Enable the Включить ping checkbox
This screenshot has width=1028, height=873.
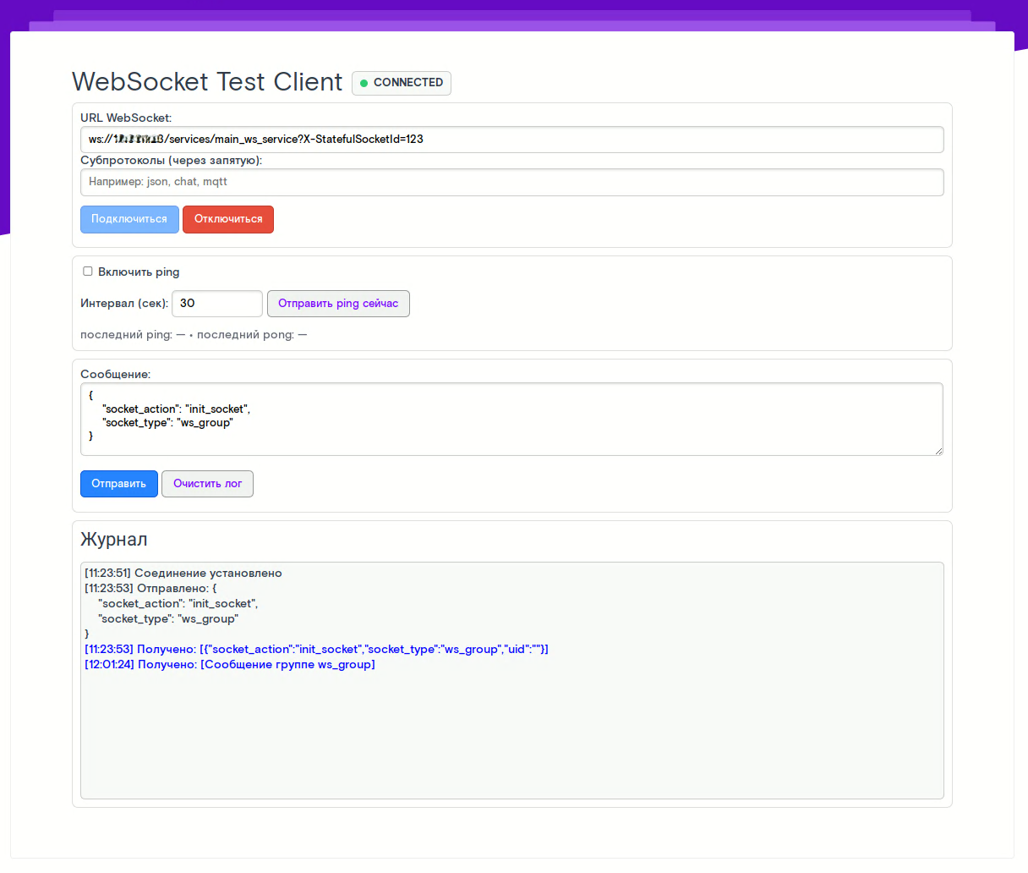click(x=88, y=272)
